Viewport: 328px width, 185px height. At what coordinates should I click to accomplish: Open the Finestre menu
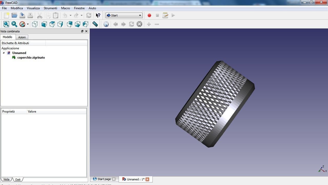pos(79,8)
